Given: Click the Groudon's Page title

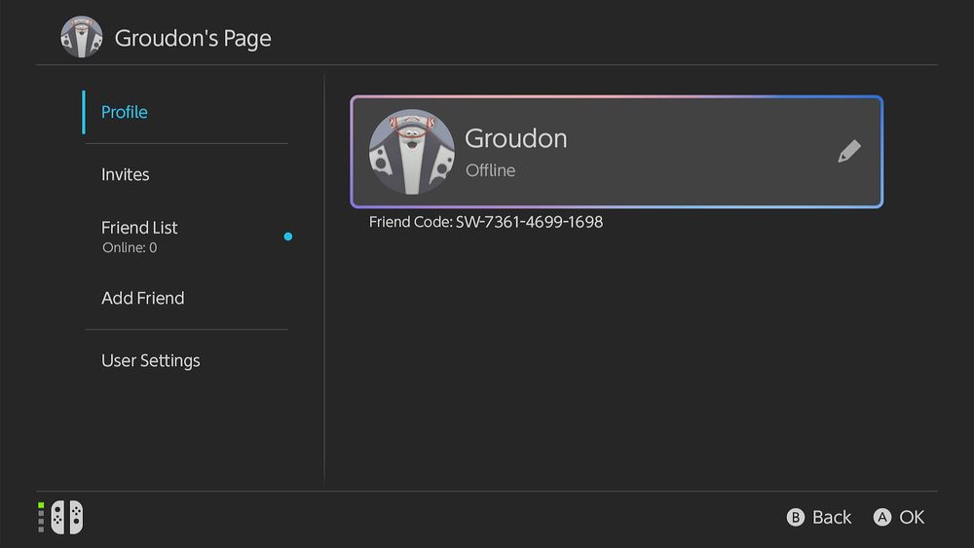Looking at the screenshot, I should (x=193, y=39).
